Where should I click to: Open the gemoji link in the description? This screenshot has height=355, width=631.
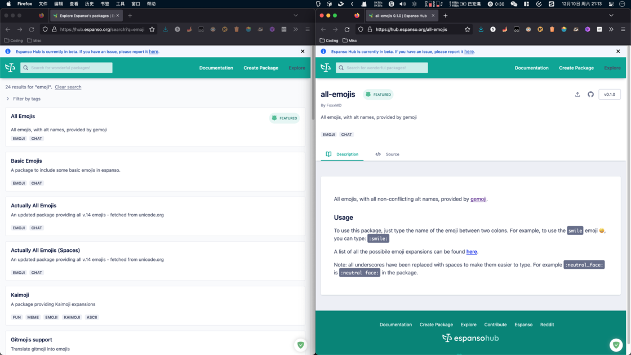[x=478, y=199]
